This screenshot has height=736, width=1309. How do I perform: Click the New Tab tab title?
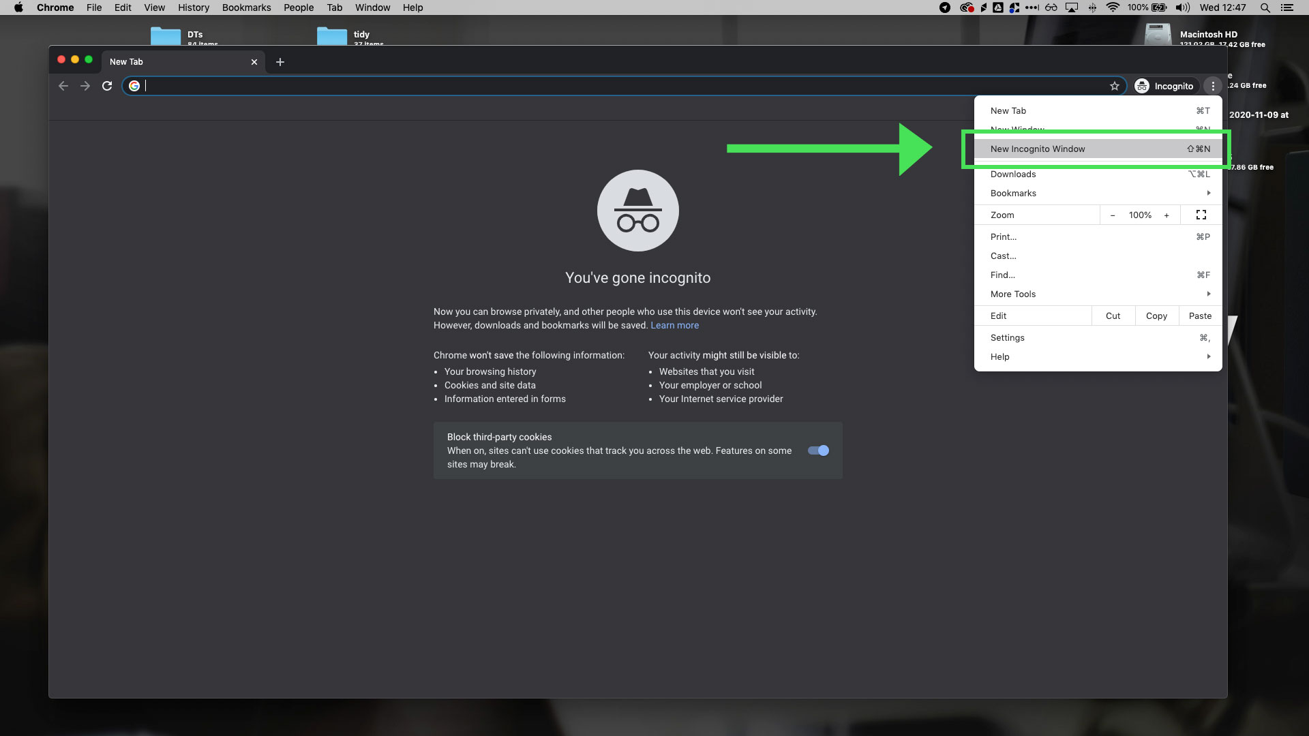click(x=126, y=62)
